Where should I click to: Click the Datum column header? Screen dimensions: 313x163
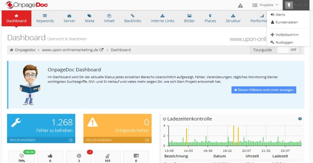tap(219, 156)
